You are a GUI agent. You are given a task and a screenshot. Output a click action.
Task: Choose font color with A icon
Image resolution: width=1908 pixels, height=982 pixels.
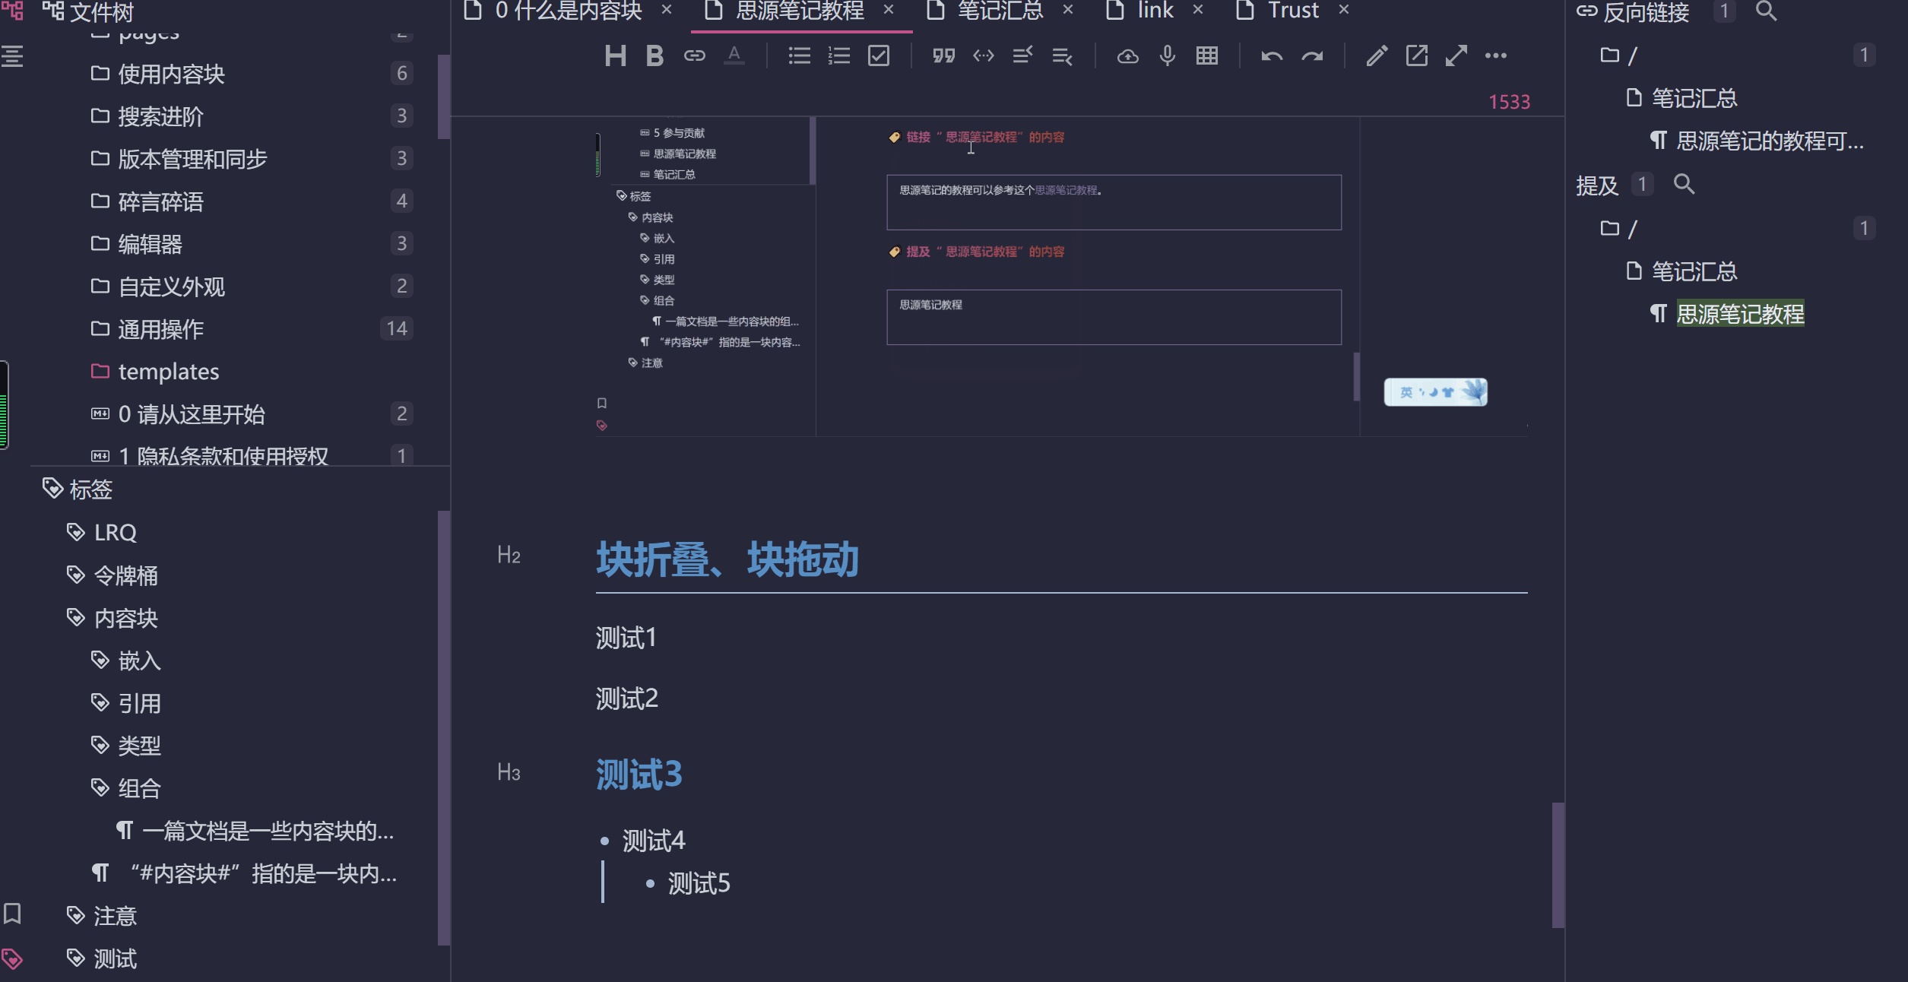point(734,55)
